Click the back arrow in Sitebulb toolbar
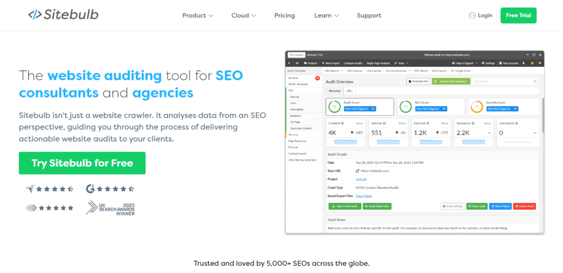 click(x=290, y=63)
